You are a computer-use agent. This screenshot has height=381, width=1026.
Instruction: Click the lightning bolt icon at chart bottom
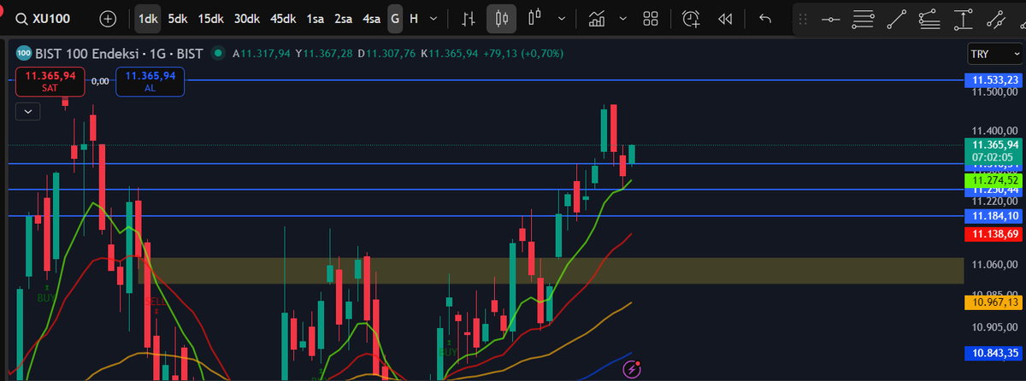[x=632, y=369]
